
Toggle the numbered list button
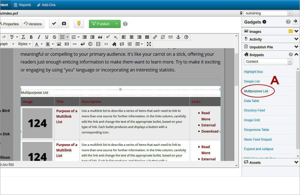tap(73, 37)
